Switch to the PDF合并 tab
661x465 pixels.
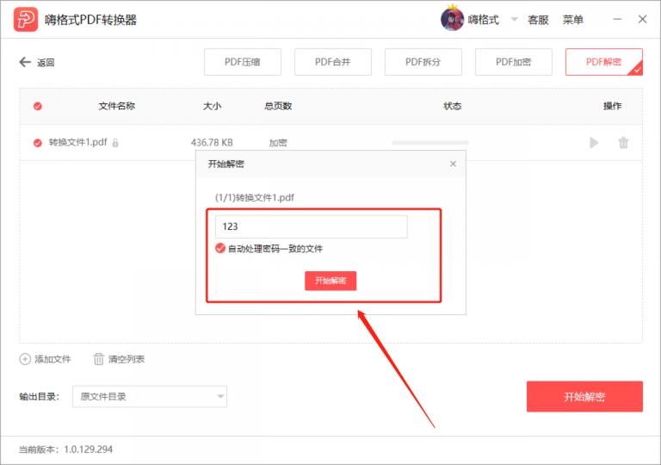(x=332, y=62)
